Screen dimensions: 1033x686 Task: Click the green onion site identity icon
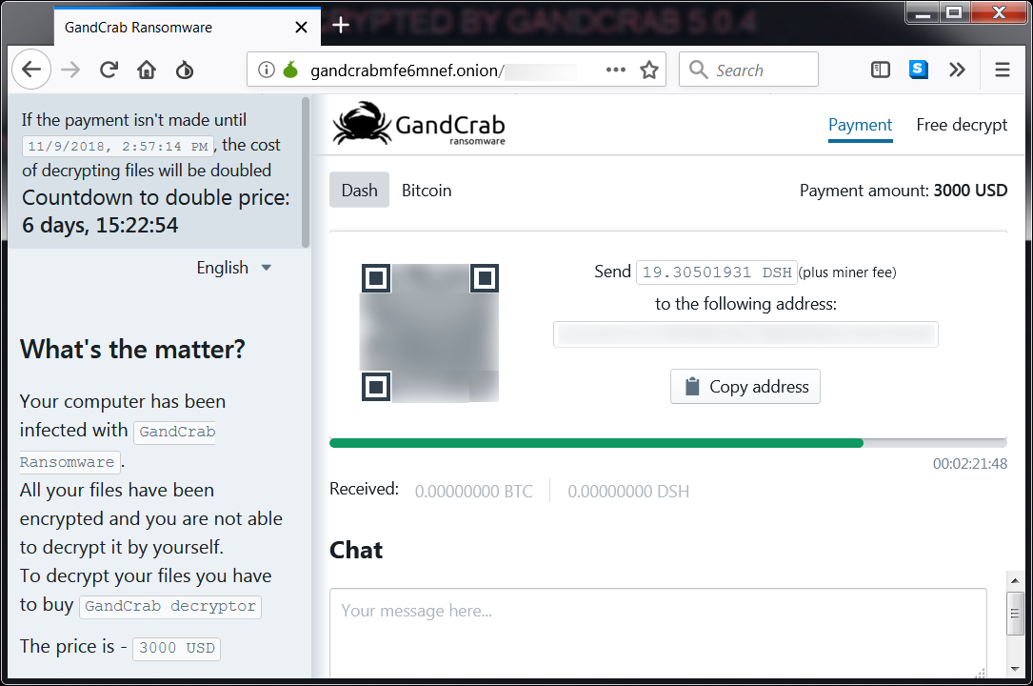click(x=290, y=70)
